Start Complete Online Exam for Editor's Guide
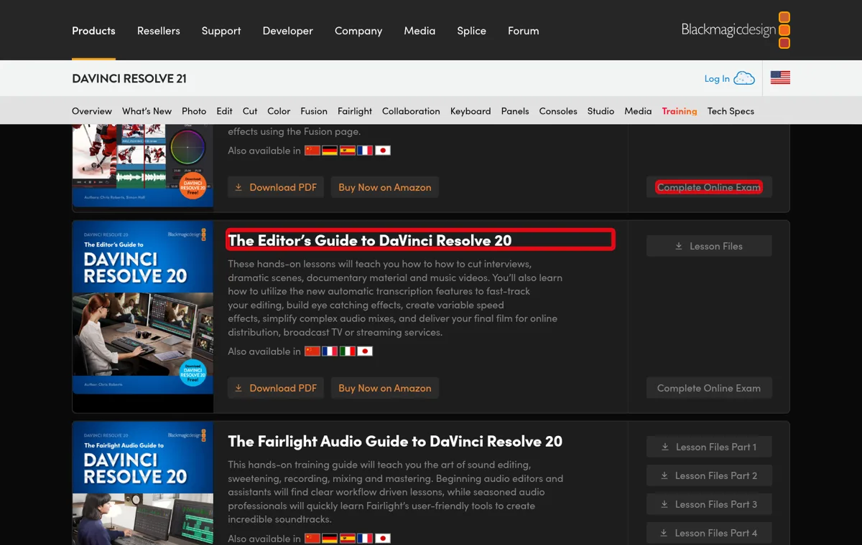 (709, 388)
